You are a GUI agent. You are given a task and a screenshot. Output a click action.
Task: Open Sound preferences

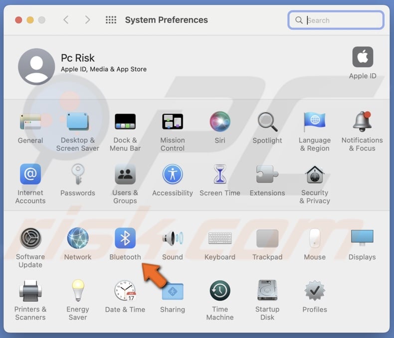(173, 239)
